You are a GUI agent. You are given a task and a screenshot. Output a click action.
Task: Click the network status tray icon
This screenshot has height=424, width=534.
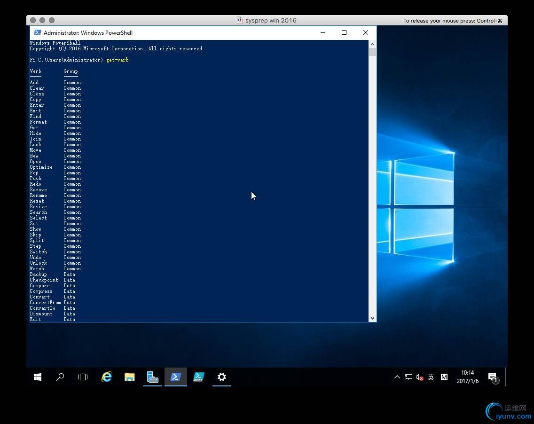tap(408, 377)
